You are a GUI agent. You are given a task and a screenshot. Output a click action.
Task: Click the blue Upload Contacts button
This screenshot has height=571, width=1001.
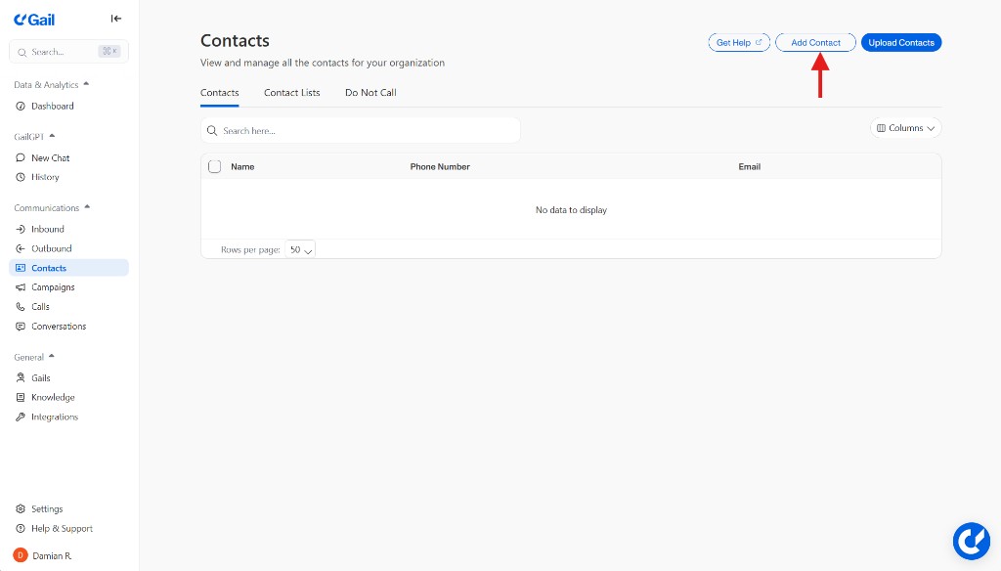pos(900,42)
